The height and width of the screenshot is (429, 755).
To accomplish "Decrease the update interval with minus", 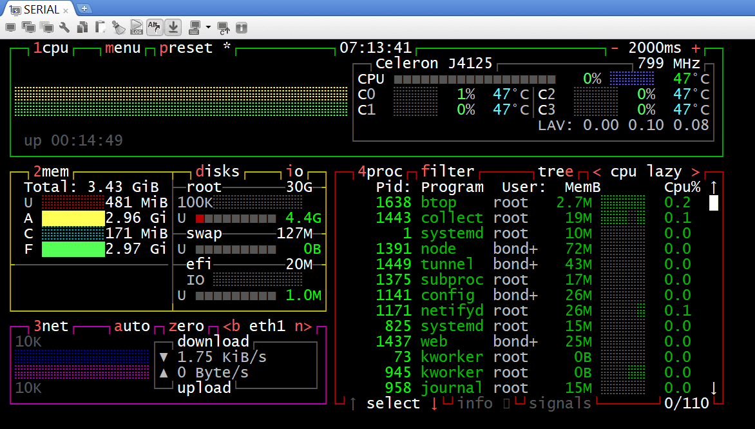I will (x=615, y=48).
